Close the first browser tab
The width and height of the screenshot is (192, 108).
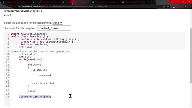pos(29,2)
